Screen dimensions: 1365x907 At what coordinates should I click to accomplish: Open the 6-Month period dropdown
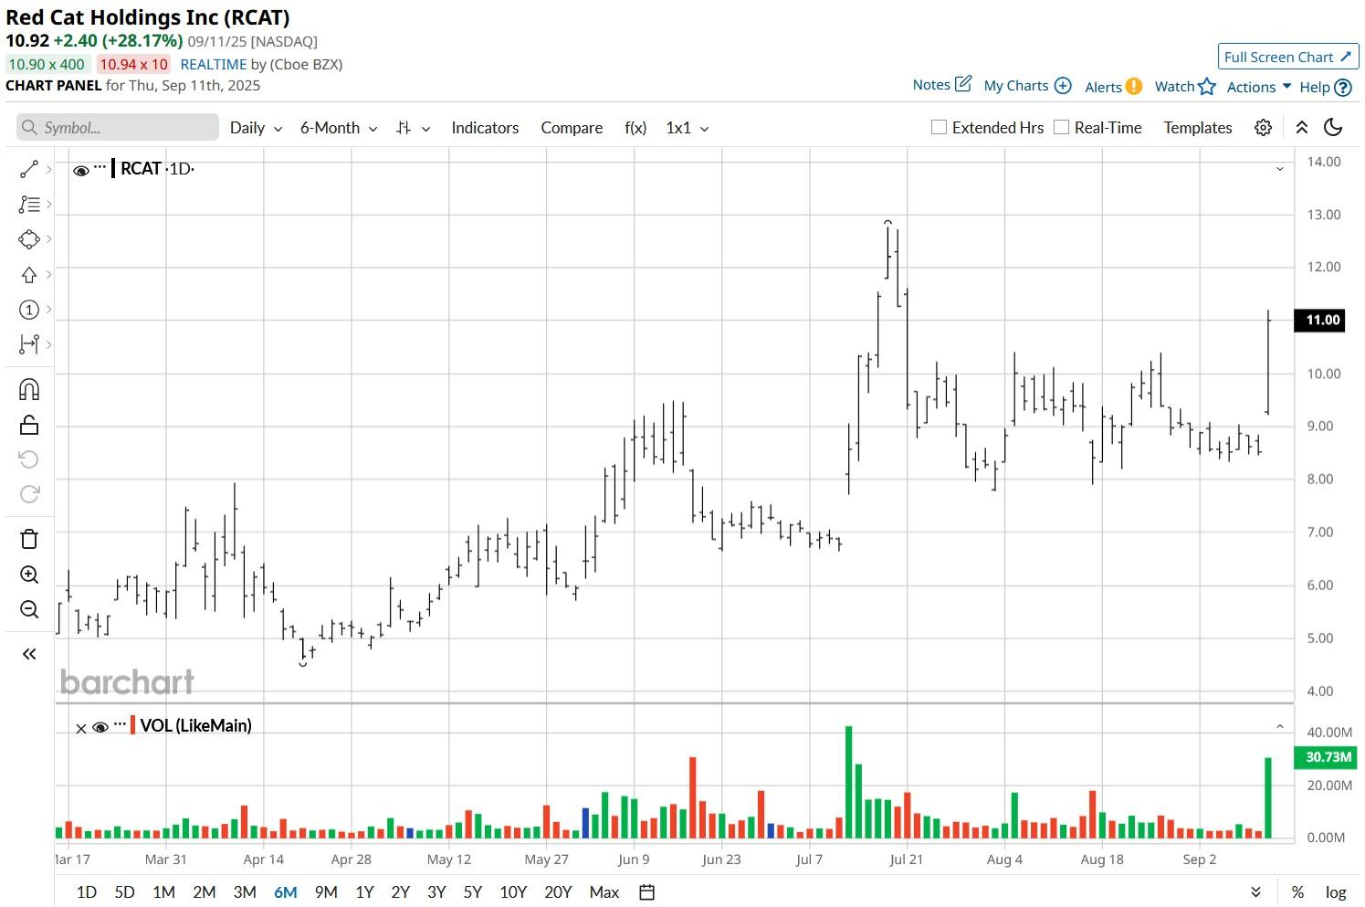pos(339,128)
